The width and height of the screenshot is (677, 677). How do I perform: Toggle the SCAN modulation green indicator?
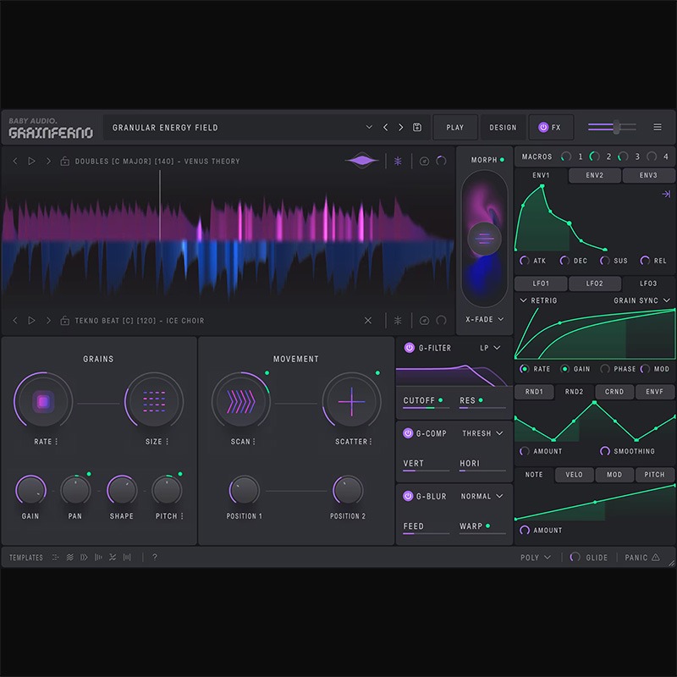pyautogui.click(x=267, y=372)
